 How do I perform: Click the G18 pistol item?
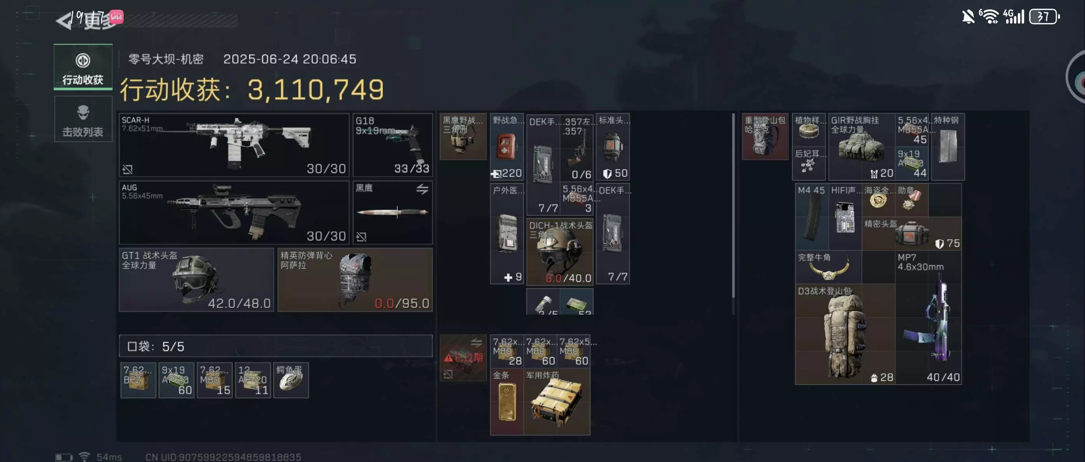[392, 145]
